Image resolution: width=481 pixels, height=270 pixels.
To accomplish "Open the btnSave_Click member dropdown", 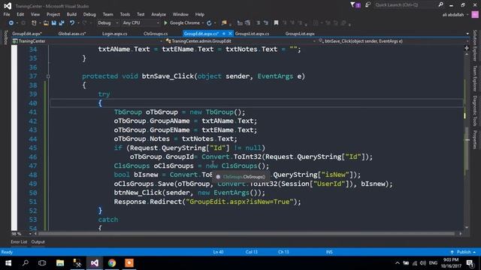I will 394,41.
